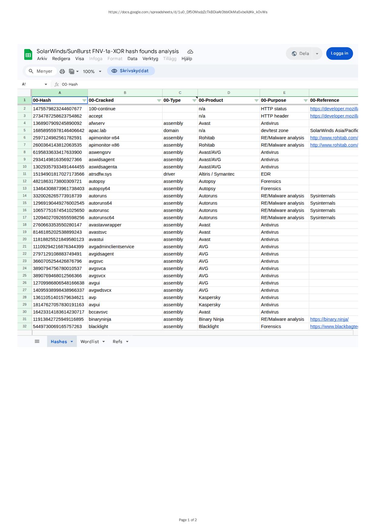The height and width of the screenshot is (532, 376).
Task: Select column D header
Action: click(x=229, y=93)
